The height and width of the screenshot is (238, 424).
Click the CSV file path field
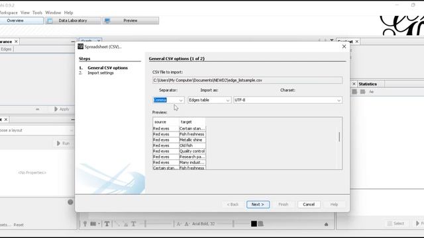point(247,80)
